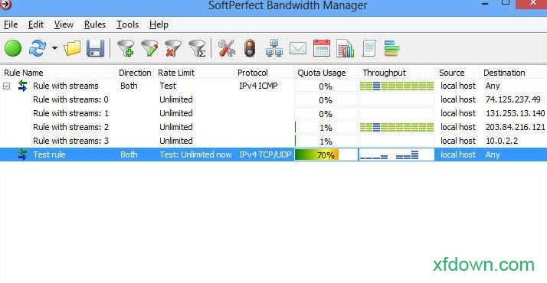547x283 pixels.
Task: Select the 'Rule with streams: 1' row
Action: pos(273,113)
